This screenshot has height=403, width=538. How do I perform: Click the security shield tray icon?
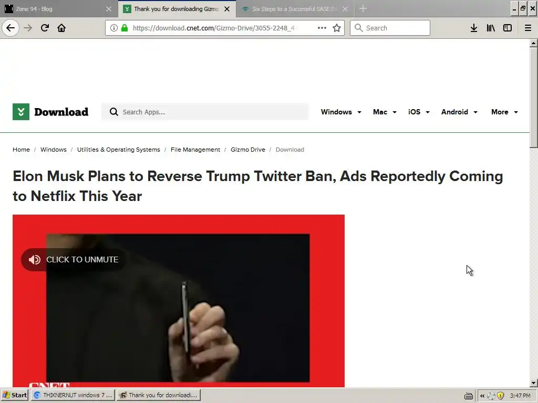tap(500, 396)
